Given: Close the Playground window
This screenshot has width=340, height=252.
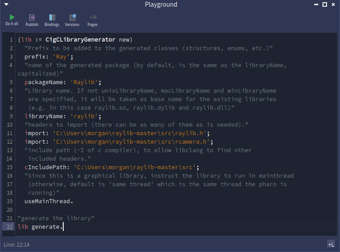Looking at the screenshot, I should tap(333, 4).
